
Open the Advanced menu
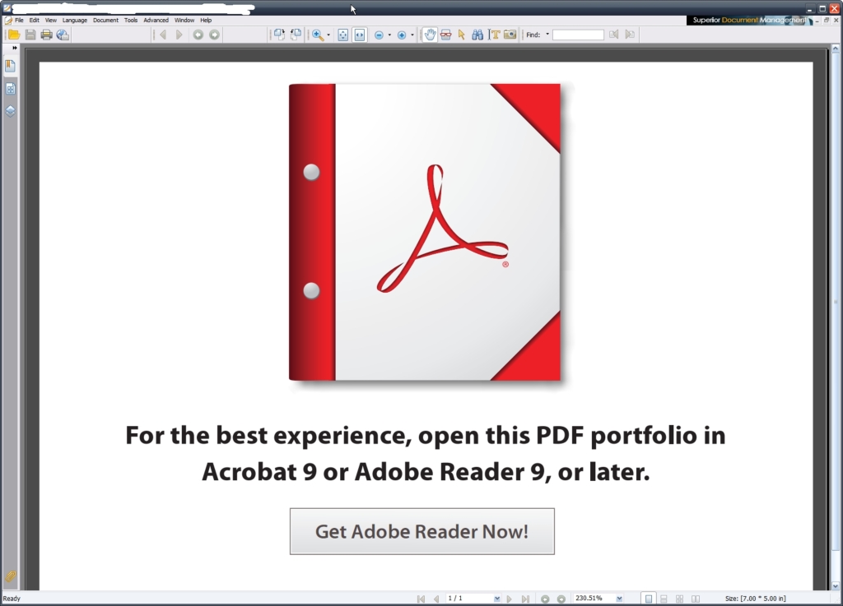[x=156, y=21]
